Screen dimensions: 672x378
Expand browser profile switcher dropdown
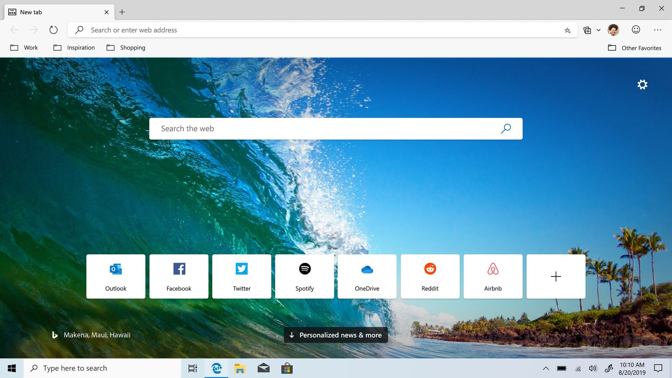pos(613,30)
